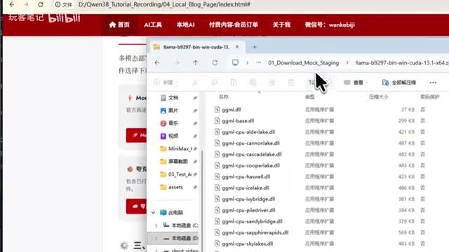Image resolution: width=449 pixels, height=252 pixels.
Task: Open the 03_Test_A pinned folder
Action: 176,174
